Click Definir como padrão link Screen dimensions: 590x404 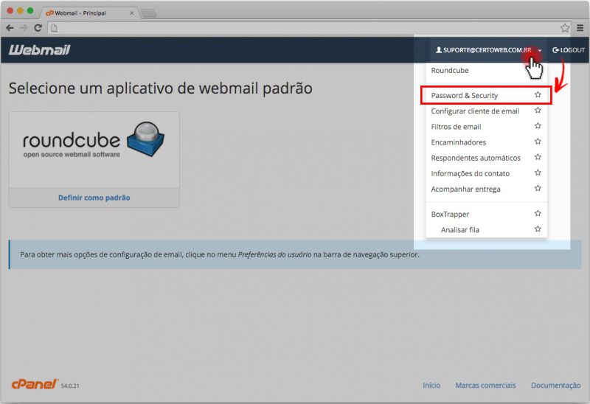pos(94,198)
